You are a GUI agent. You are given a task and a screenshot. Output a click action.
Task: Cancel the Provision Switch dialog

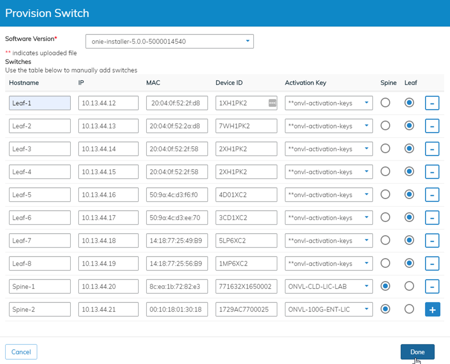point(21,352)
